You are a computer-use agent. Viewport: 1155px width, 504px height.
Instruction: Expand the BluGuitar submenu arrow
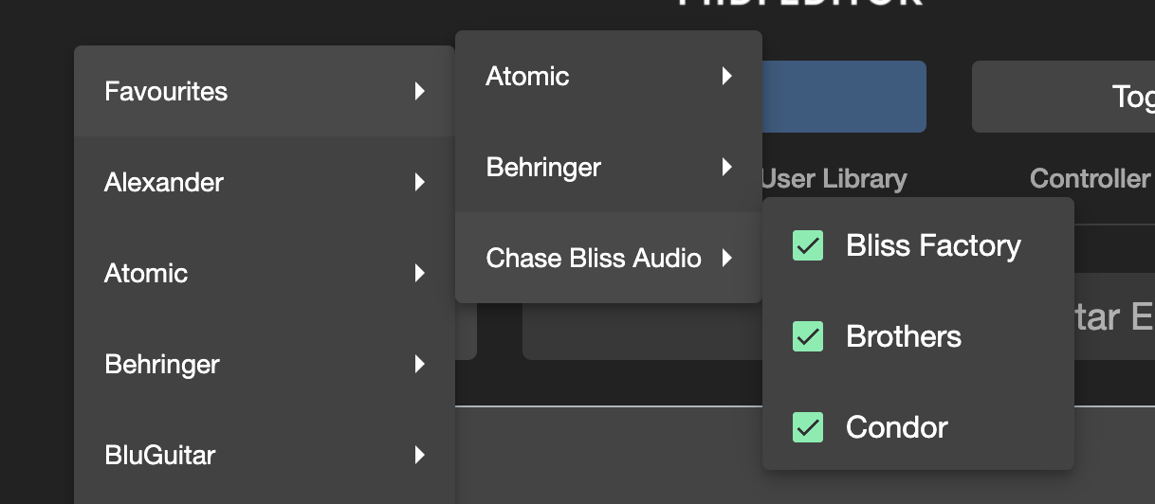(x=419, y=456)
